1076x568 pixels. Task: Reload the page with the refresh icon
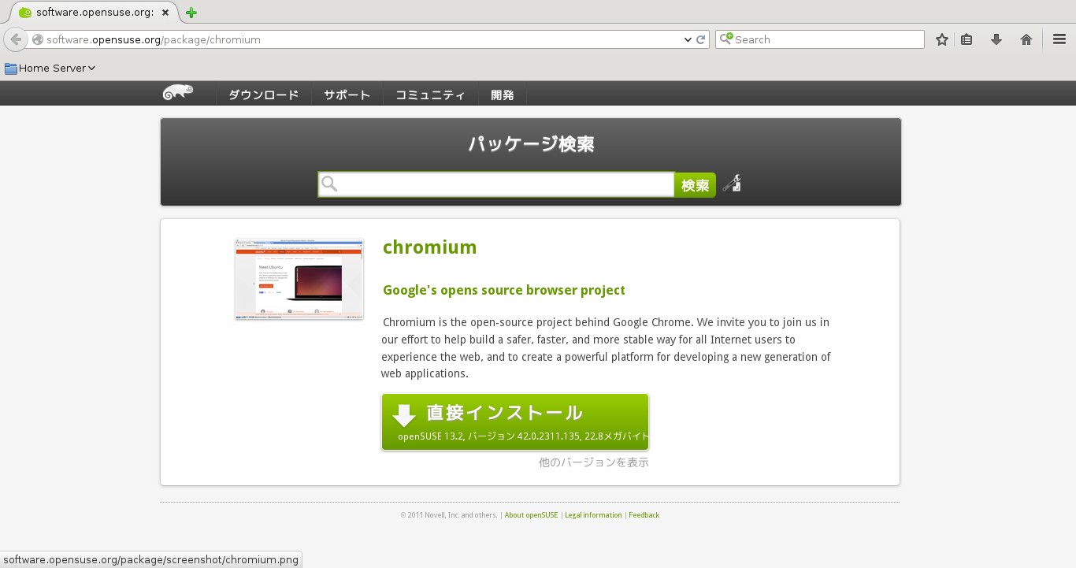click(x=700, y=39)
